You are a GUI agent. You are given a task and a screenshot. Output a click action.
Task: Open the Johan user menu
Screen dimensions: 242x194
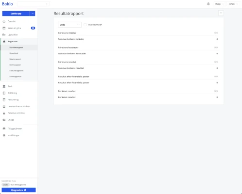click(x=233, y=4)
